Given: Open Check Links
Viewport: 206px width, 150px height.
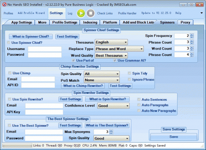Looking at the screenshot, I should click(105, 13).
